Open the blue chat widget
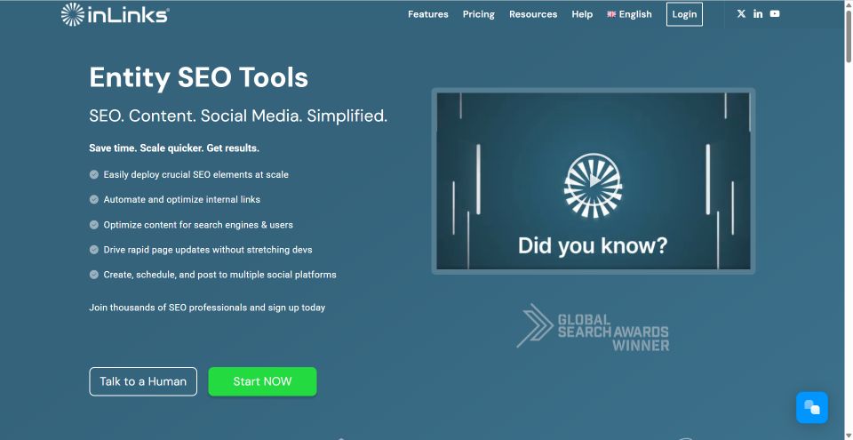Viewport: 853px width, 440px height. click(811, 408)
